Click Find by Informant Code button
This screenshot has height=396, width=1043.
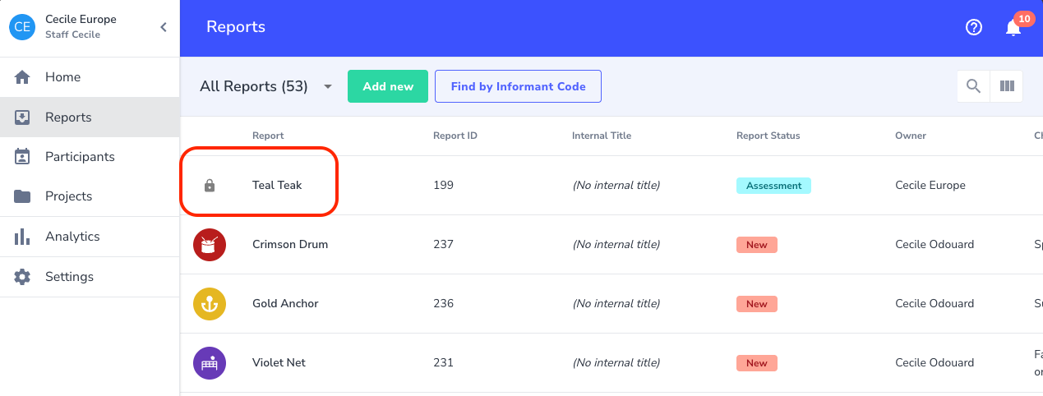click(x=518, y=86)
